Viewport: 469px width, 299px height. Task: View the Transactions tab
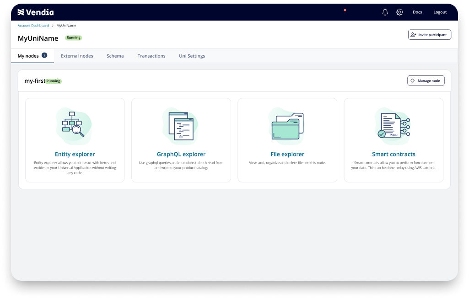point(151,56)
